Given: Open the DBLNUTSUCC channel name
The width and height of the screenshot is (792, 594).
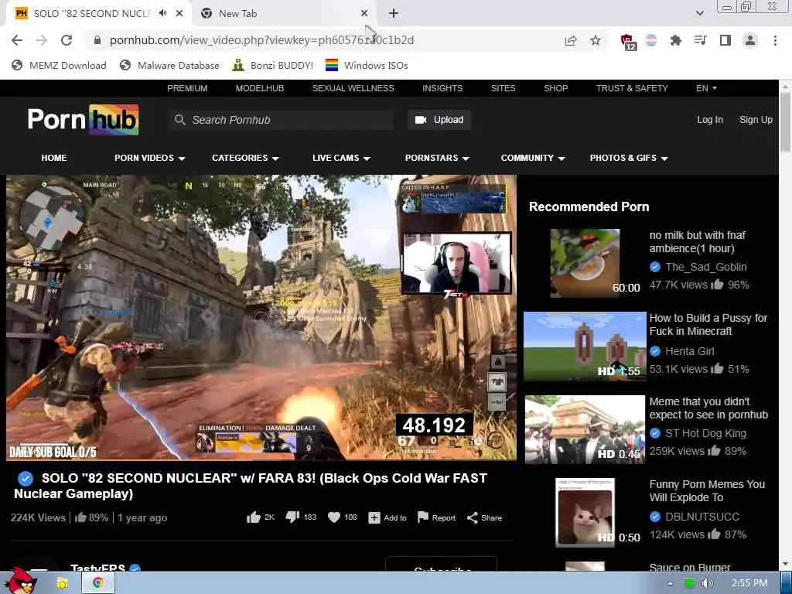Looking at the screenshot, I should pyautogui.click(x=702, y=517).
